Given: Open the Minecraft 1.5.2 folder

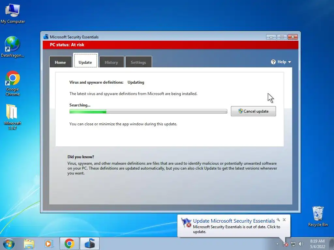Looking at the screenshot, I should (12, 117).
